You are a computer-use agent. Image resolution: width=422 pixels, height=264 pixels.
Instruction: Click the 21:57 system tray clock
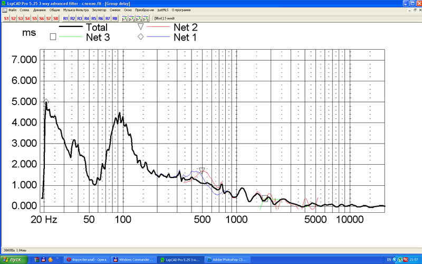pyautogui.click(x=414, y=260)
